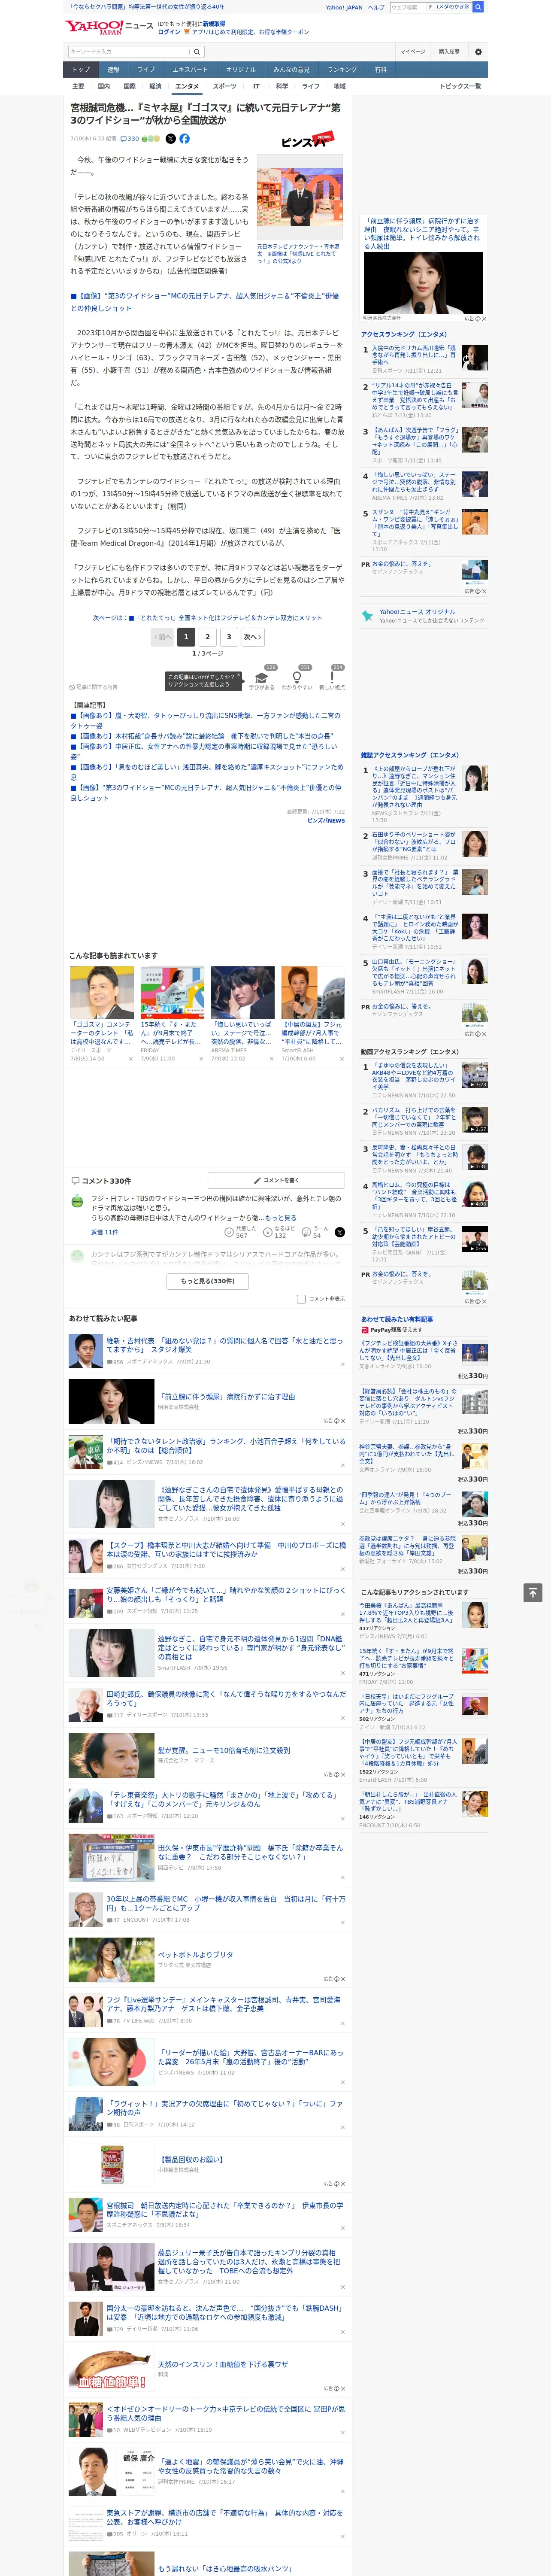Open the スポーツ category
551x2576 pixels.
click(225, 86)
